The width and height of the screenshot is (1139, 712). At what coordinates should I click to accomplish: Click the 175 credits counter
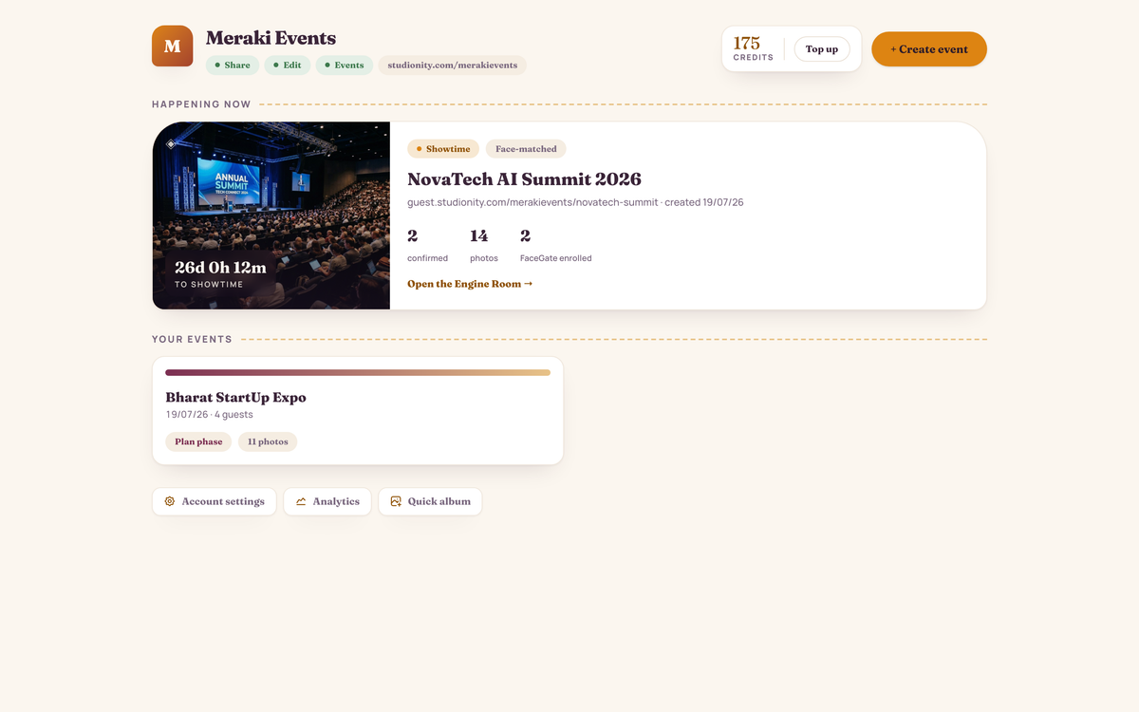[754, 48]
